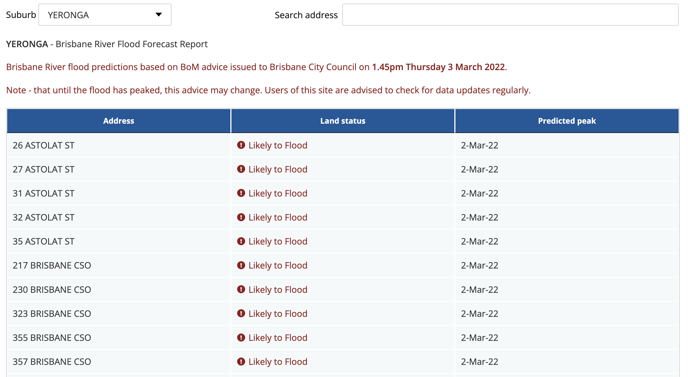The width and height of the screenshot is (688, 377).
Task: Click Likely to Flood for 323 BRISBANE CSO
Action: point(278,314)
